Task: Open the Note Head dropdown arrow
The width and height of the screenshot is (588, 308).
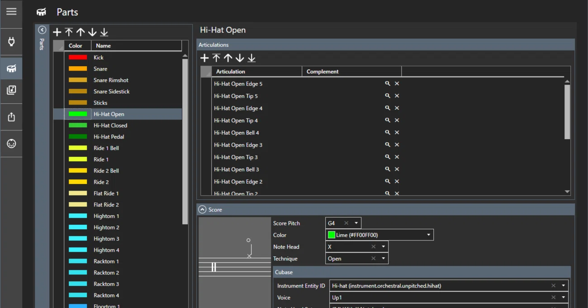Action: coord(384,247)
